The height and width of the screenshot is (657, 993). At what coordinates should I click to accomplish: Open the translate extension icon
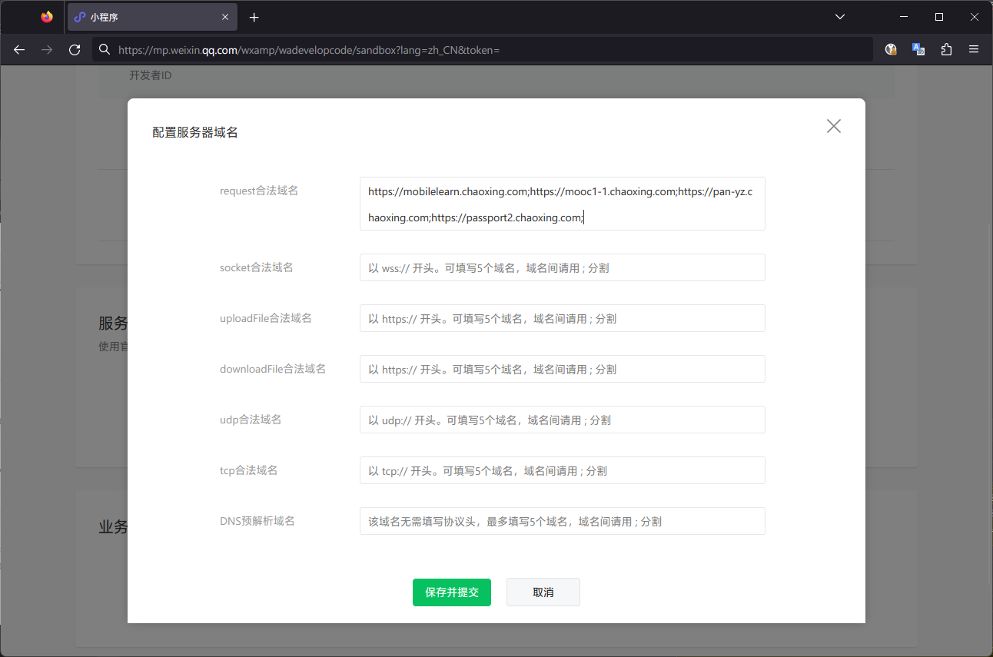[918, 49]
